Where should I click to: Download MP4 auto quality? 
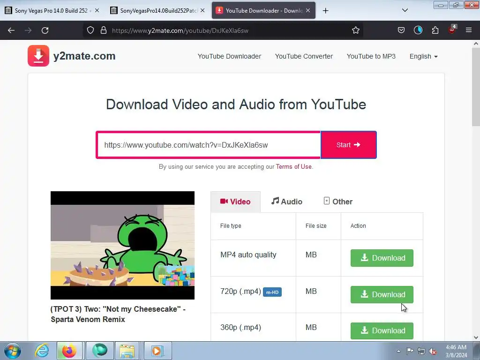[382, 258]
